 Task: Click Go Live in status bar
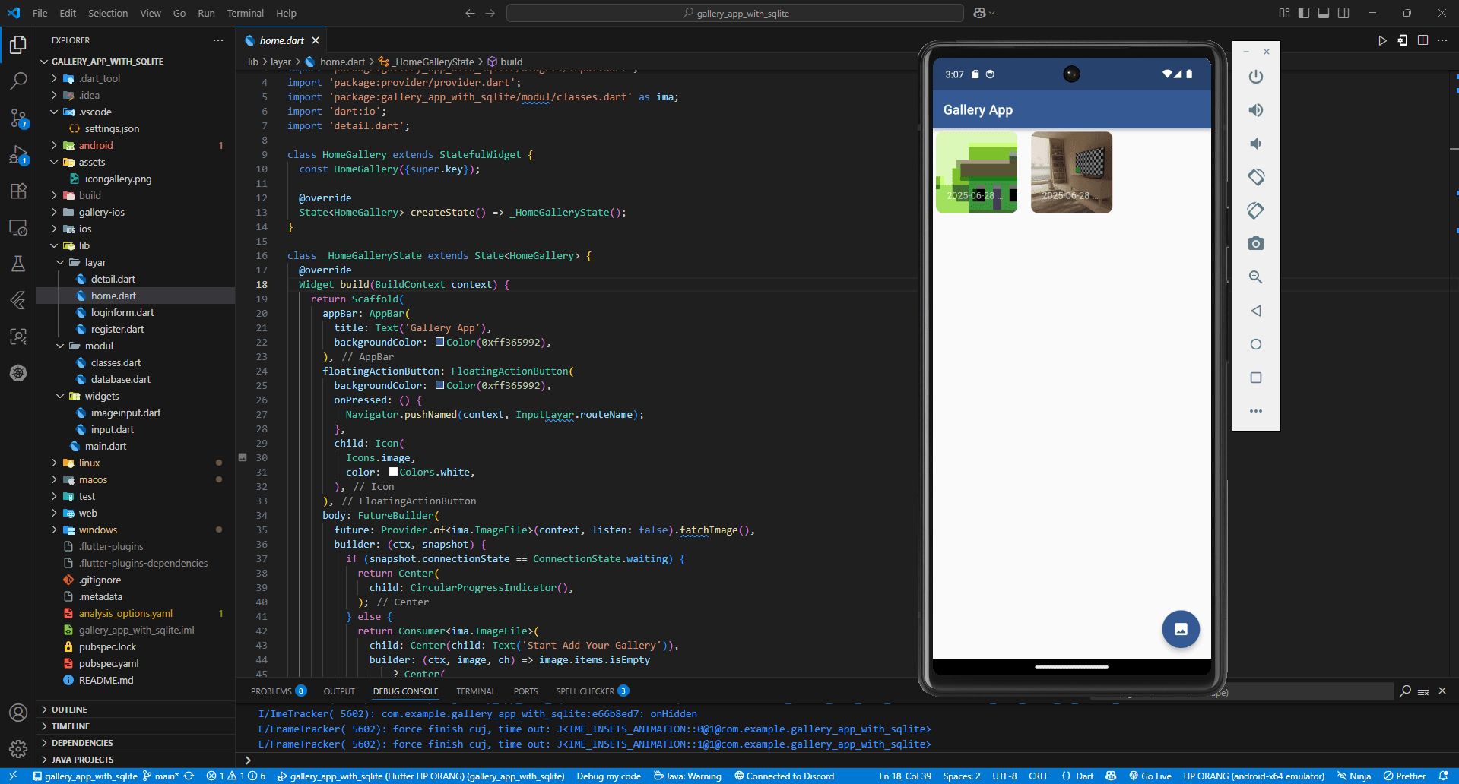coord(1150,776)
